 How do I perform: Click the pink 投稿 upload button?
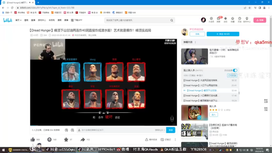pos(260,20)
